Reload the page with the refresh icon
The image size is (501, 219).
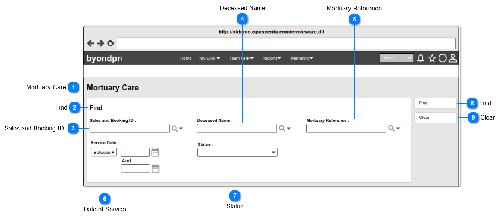coord(111,43)
